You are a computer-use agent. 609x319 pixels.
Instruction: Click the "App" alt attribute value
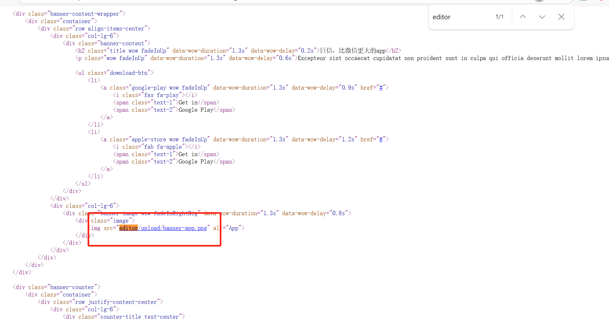[x=234, y=228]
